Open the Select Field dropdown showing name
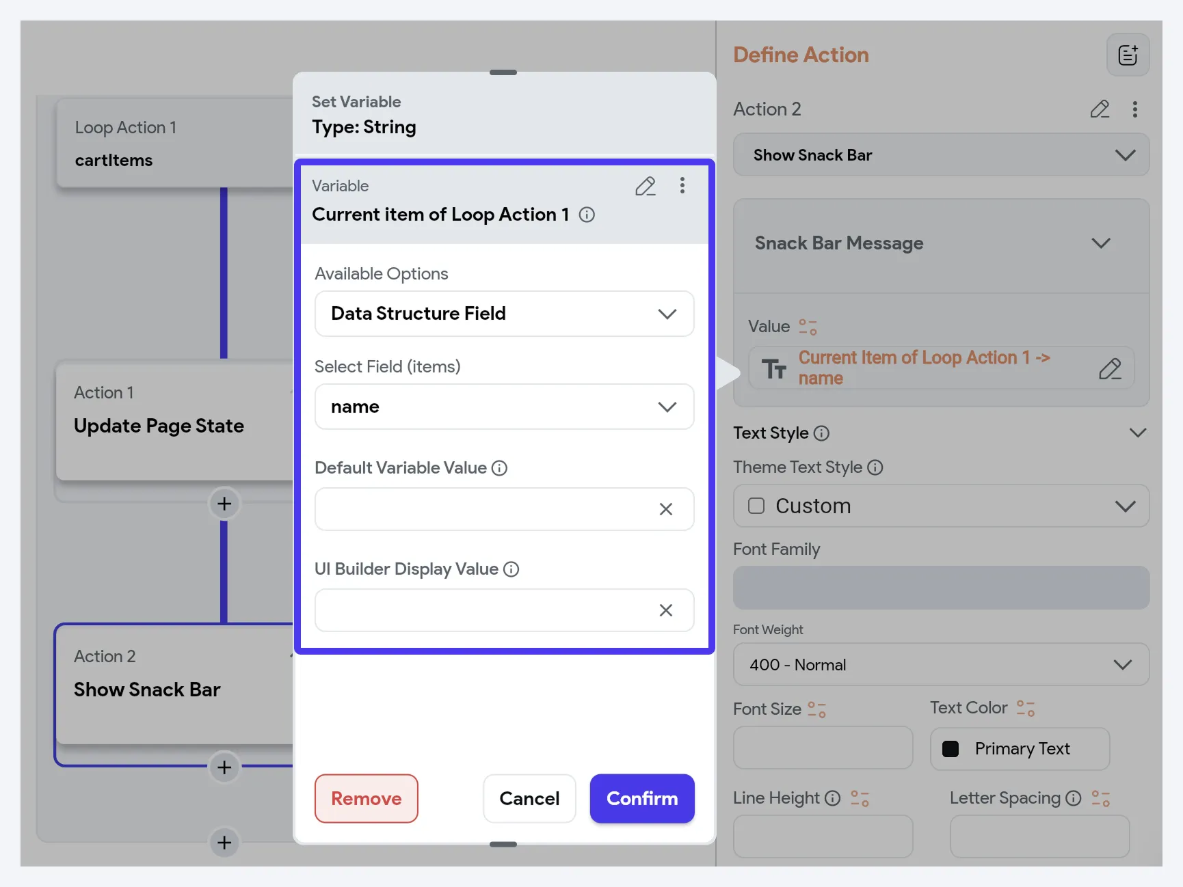Screen dimensions: 1183x887 (505, 407)
